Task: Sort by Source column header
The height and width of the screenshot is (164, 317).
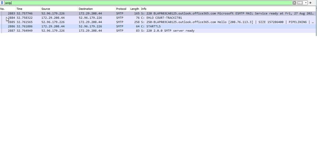Action: point(59,9)
